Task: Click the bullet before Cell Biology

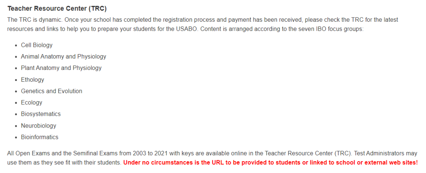Action: pyautogui.click(x=16, y=45)
